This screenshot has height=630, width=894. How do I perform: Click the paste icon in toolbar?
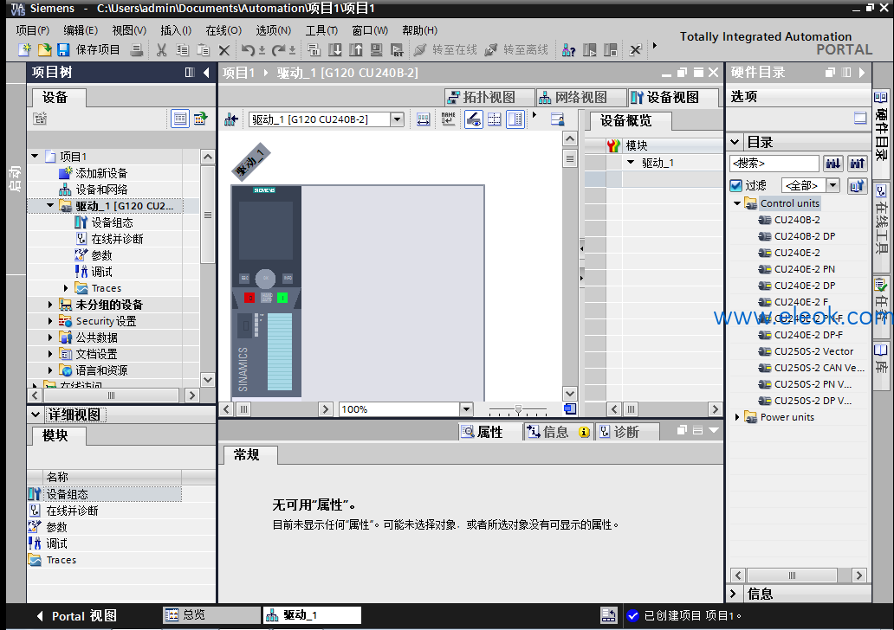[203, 50]
